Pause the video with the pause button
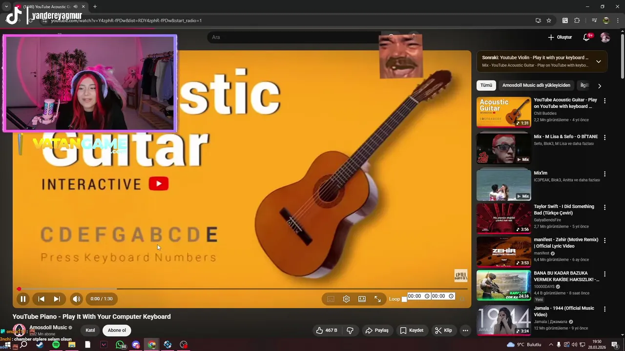Viewport: 625px width, 351px height. [23, 299]
